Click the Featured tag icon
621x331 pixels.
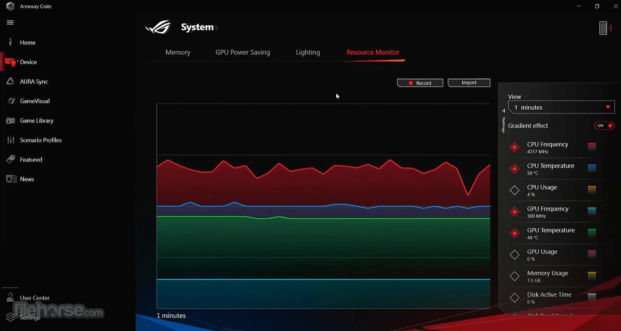coord(10,159)
